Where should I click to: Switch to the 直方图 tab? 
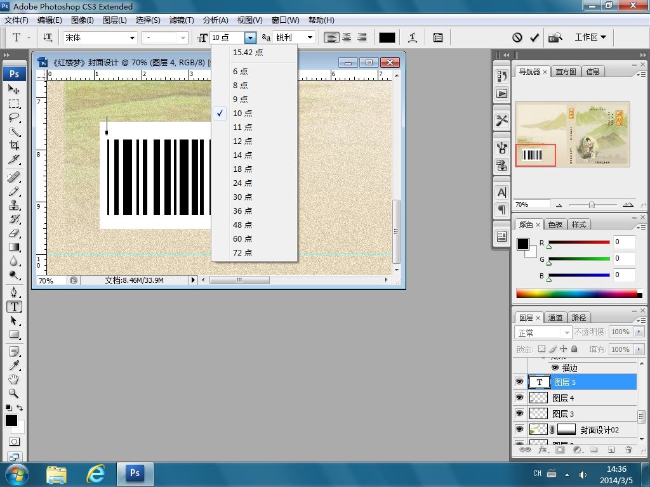click(x=566, y=72)
